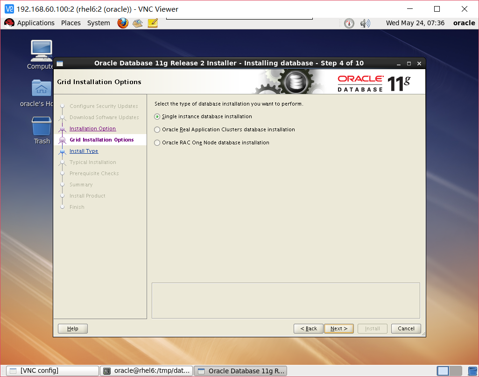Open the text editor icon in the top panel
This screenshot has height=377, width=479.
tap(152, 23)
